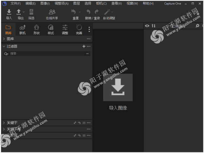Click the Metadata panel reset icon
The width and height of the screenshot is (204, 153).
(x=79, y=135)
